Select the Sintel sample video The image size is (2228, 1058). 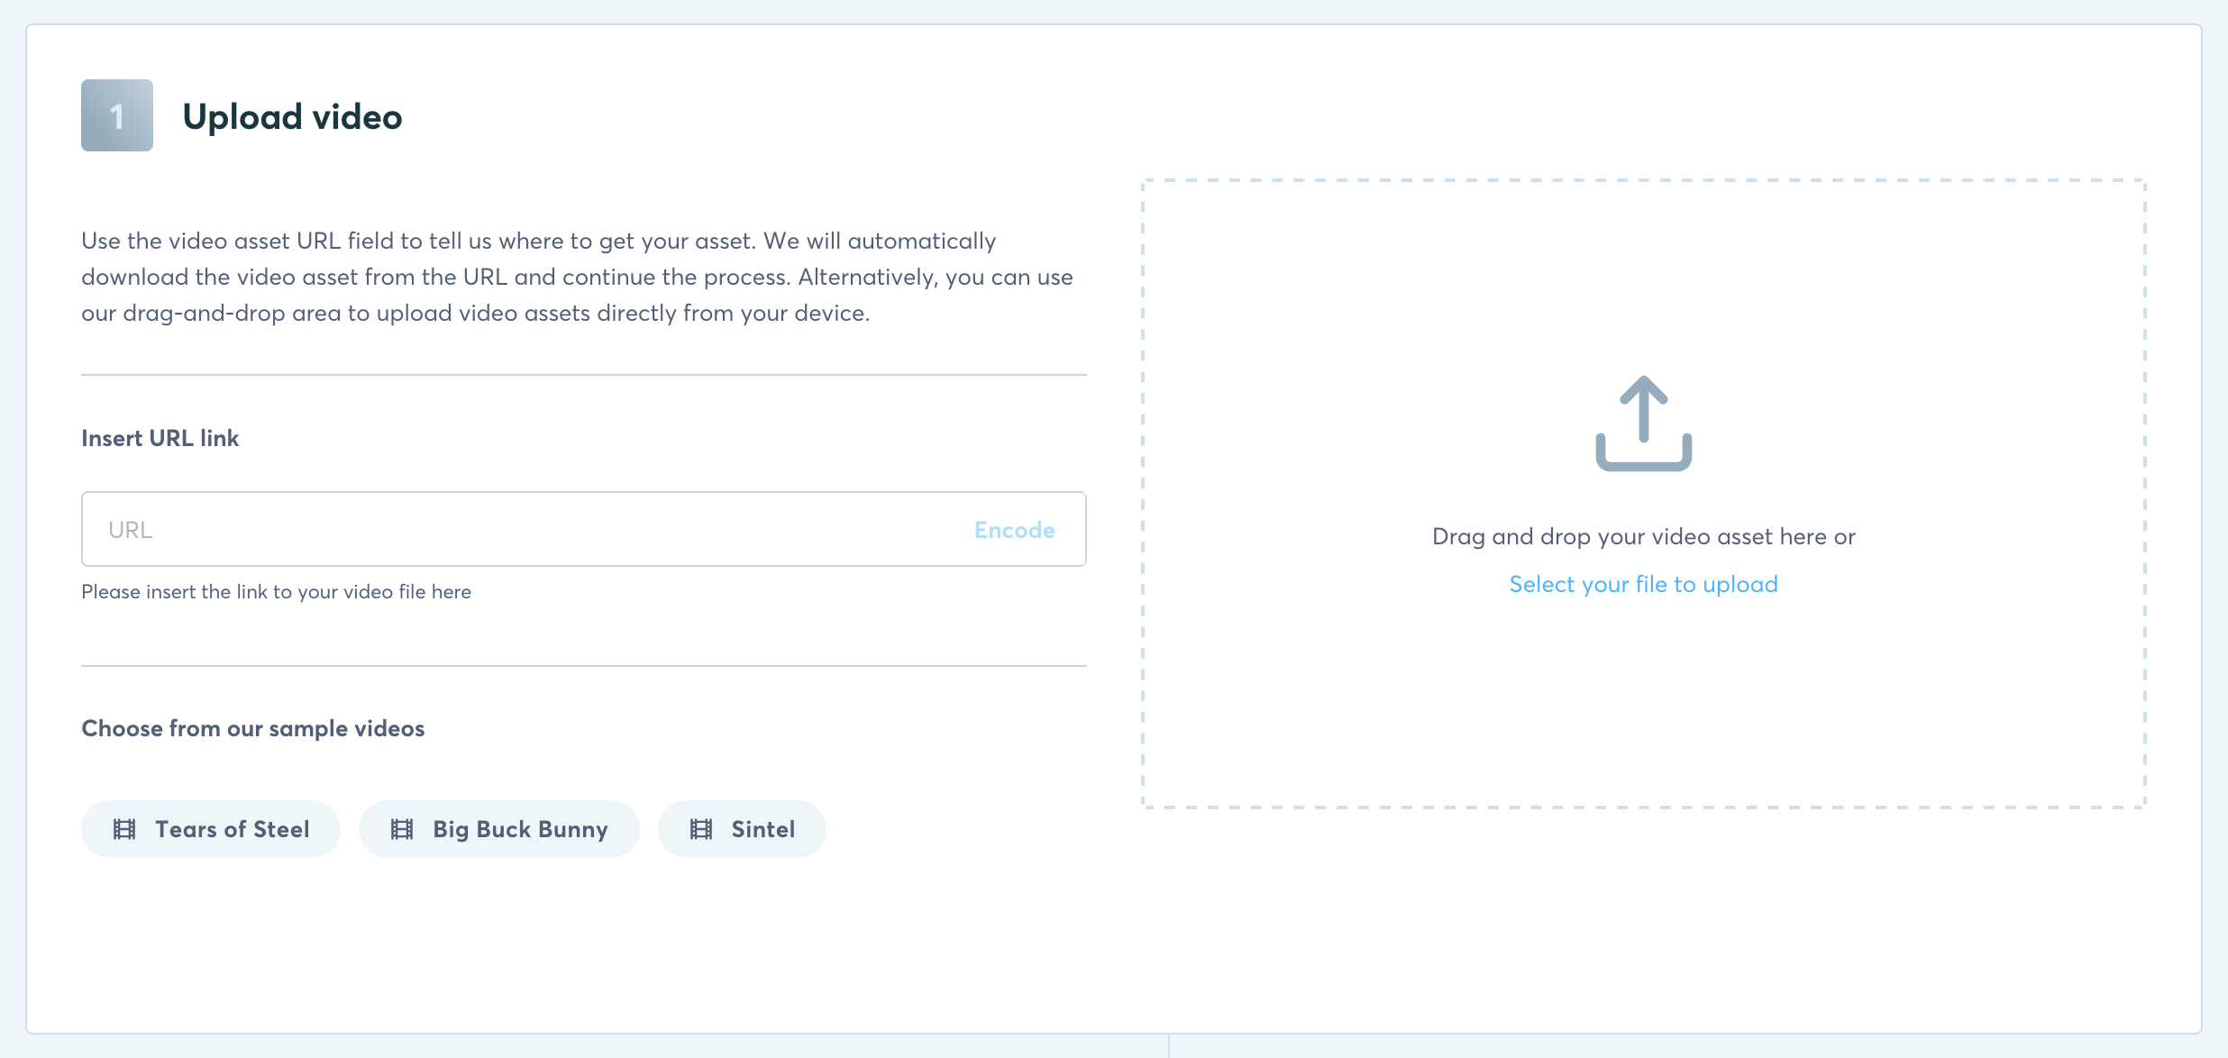762,829
